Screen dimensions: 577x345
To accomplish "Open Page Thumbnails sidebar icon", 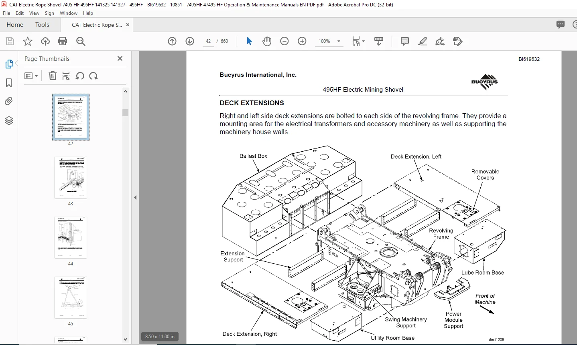I will point(9,64).
